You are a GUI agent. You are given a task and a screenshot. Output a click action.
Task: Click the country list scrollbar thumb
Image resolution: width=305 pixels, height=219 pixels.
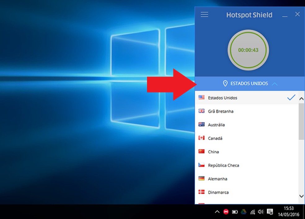301,121
